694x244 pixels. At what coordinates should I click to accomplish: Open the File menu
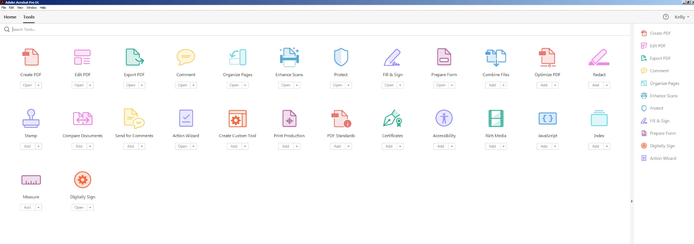[4, 8]
